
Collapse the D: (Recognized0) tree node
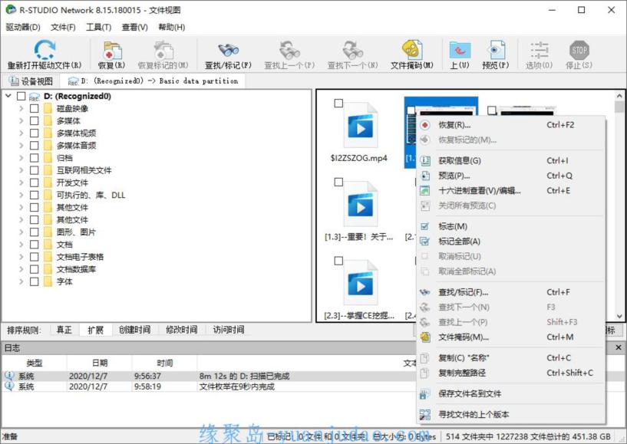pyautogui.click(x=8, y=96)
